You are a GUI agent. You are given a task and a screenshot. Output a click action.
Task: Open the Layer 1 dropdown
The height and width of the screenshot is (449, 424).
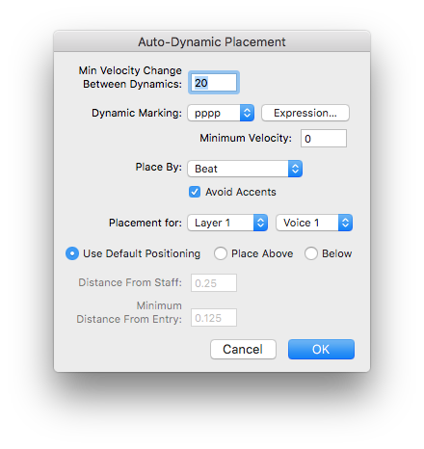[x=227, y=223]
